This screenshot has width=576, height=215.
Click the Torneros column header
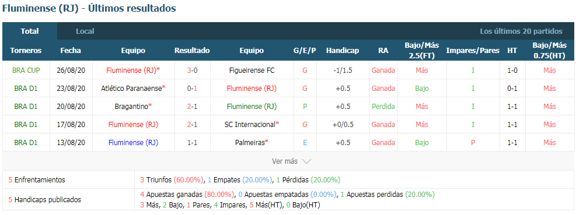[26, 50]
